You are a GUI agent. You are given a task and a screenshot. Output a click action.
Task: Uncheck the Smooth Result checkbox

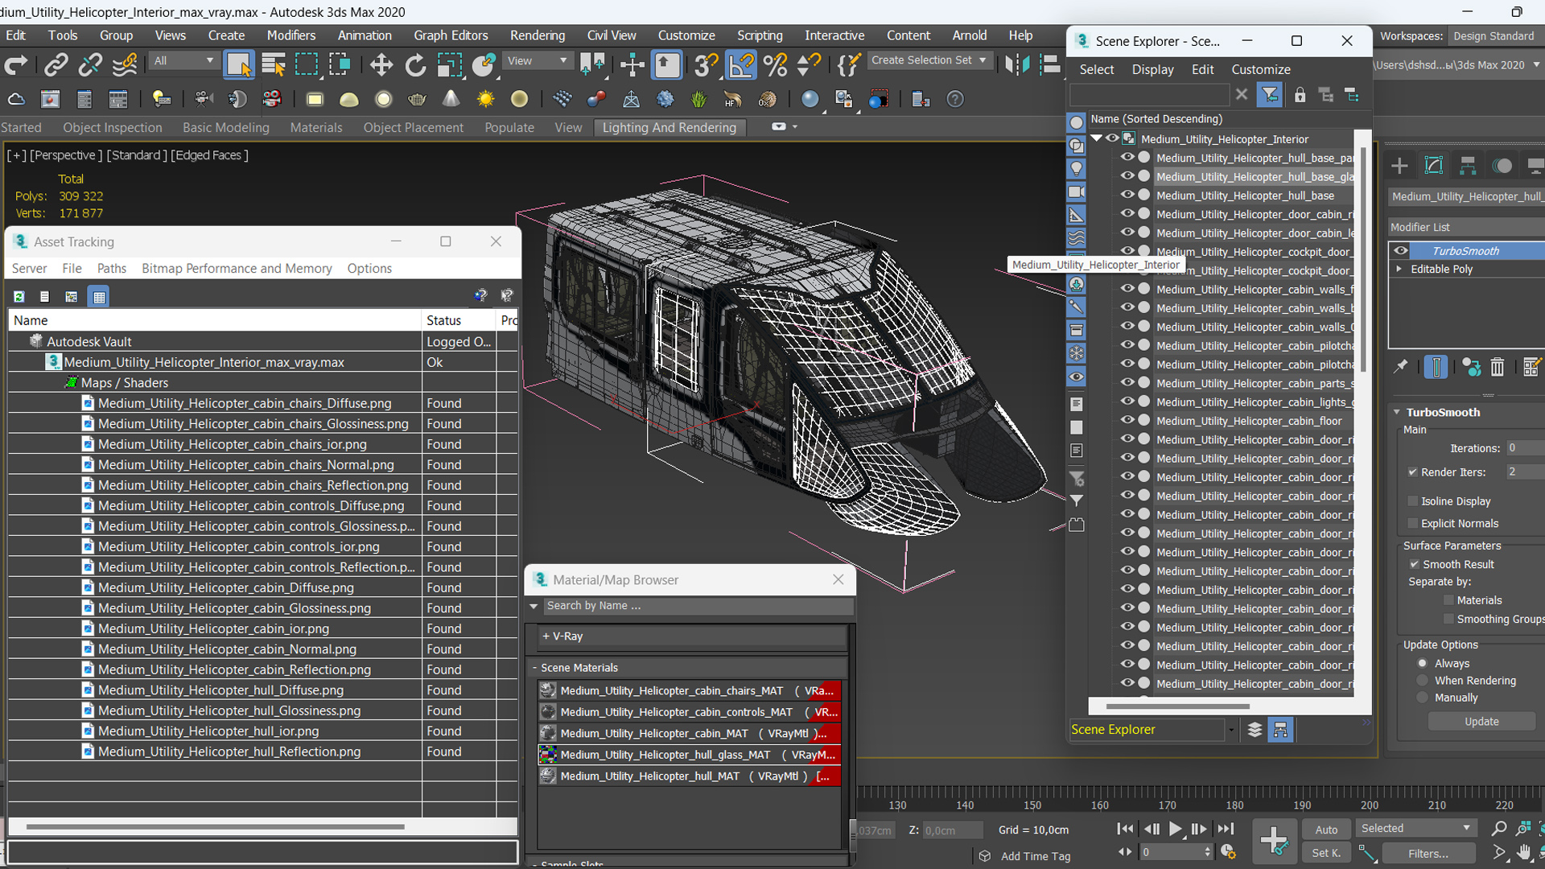click(1414, 564)
